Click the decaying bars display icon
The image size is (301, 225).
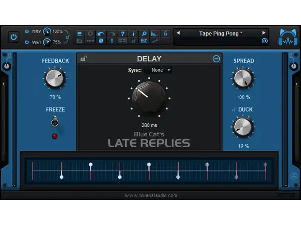click(154, 34)
